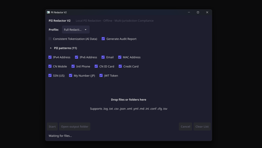The height and width of the screenshot is (148, 262).
Task: Turn off JWT Token detection
Action: tap(101, 75)
